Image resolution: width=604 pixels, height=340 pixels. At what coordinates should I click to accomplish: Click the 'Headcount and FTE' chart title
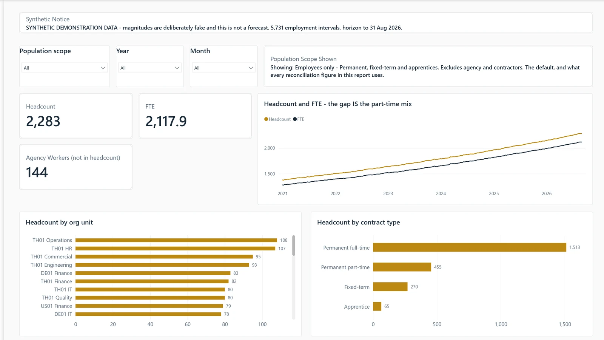coord(338,104)
